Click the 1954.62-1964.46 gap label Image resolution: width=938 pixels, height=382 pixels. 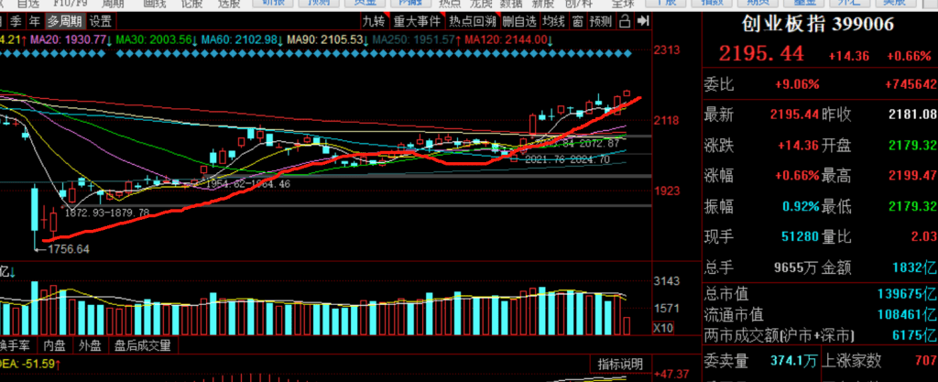pyautogui.click(x=248, y=184)
